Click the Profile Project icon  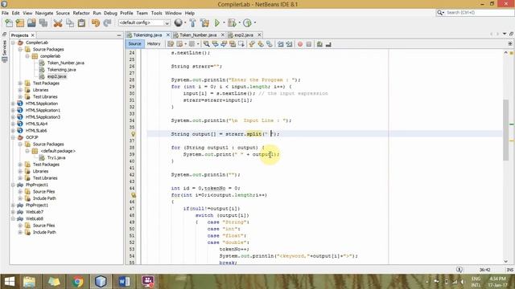pyautogui.click(x=247, y=23)
